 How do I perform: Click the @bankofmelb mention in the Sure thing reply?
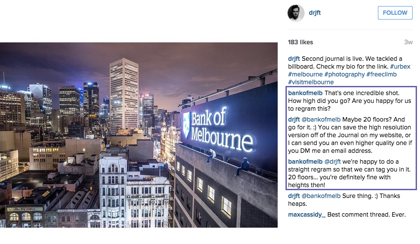(321, 196)
